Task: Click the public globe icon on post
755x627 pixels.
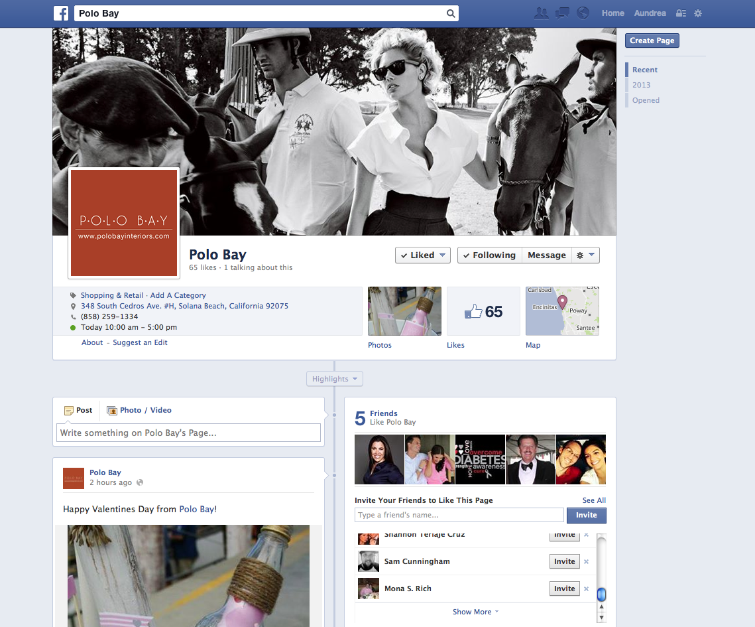Action: pyautogui.click(x=140, y=482)
